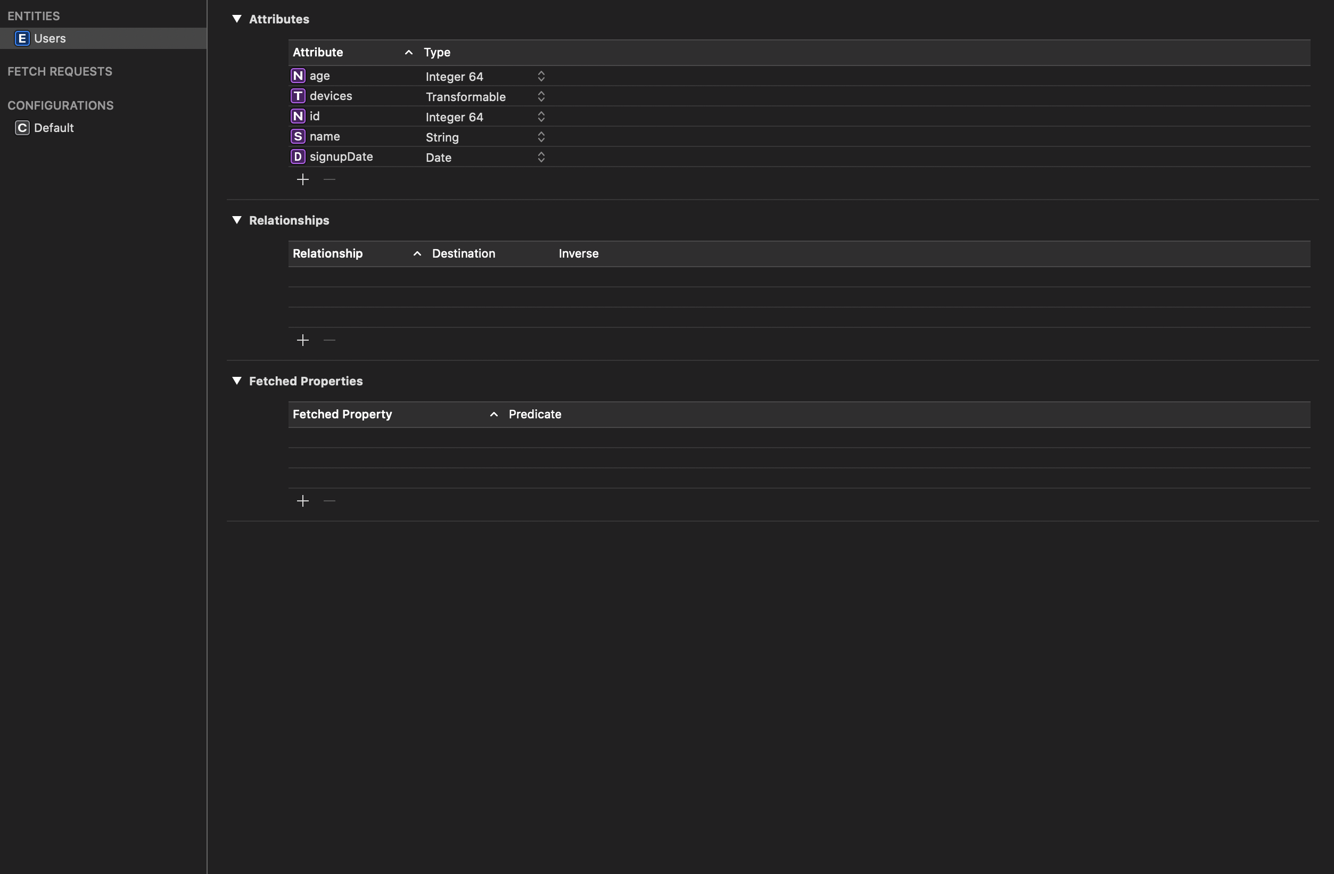Collapse the Relationships section triangle
This screenshot has width=1334, height=874.
[x=236, y=220]
